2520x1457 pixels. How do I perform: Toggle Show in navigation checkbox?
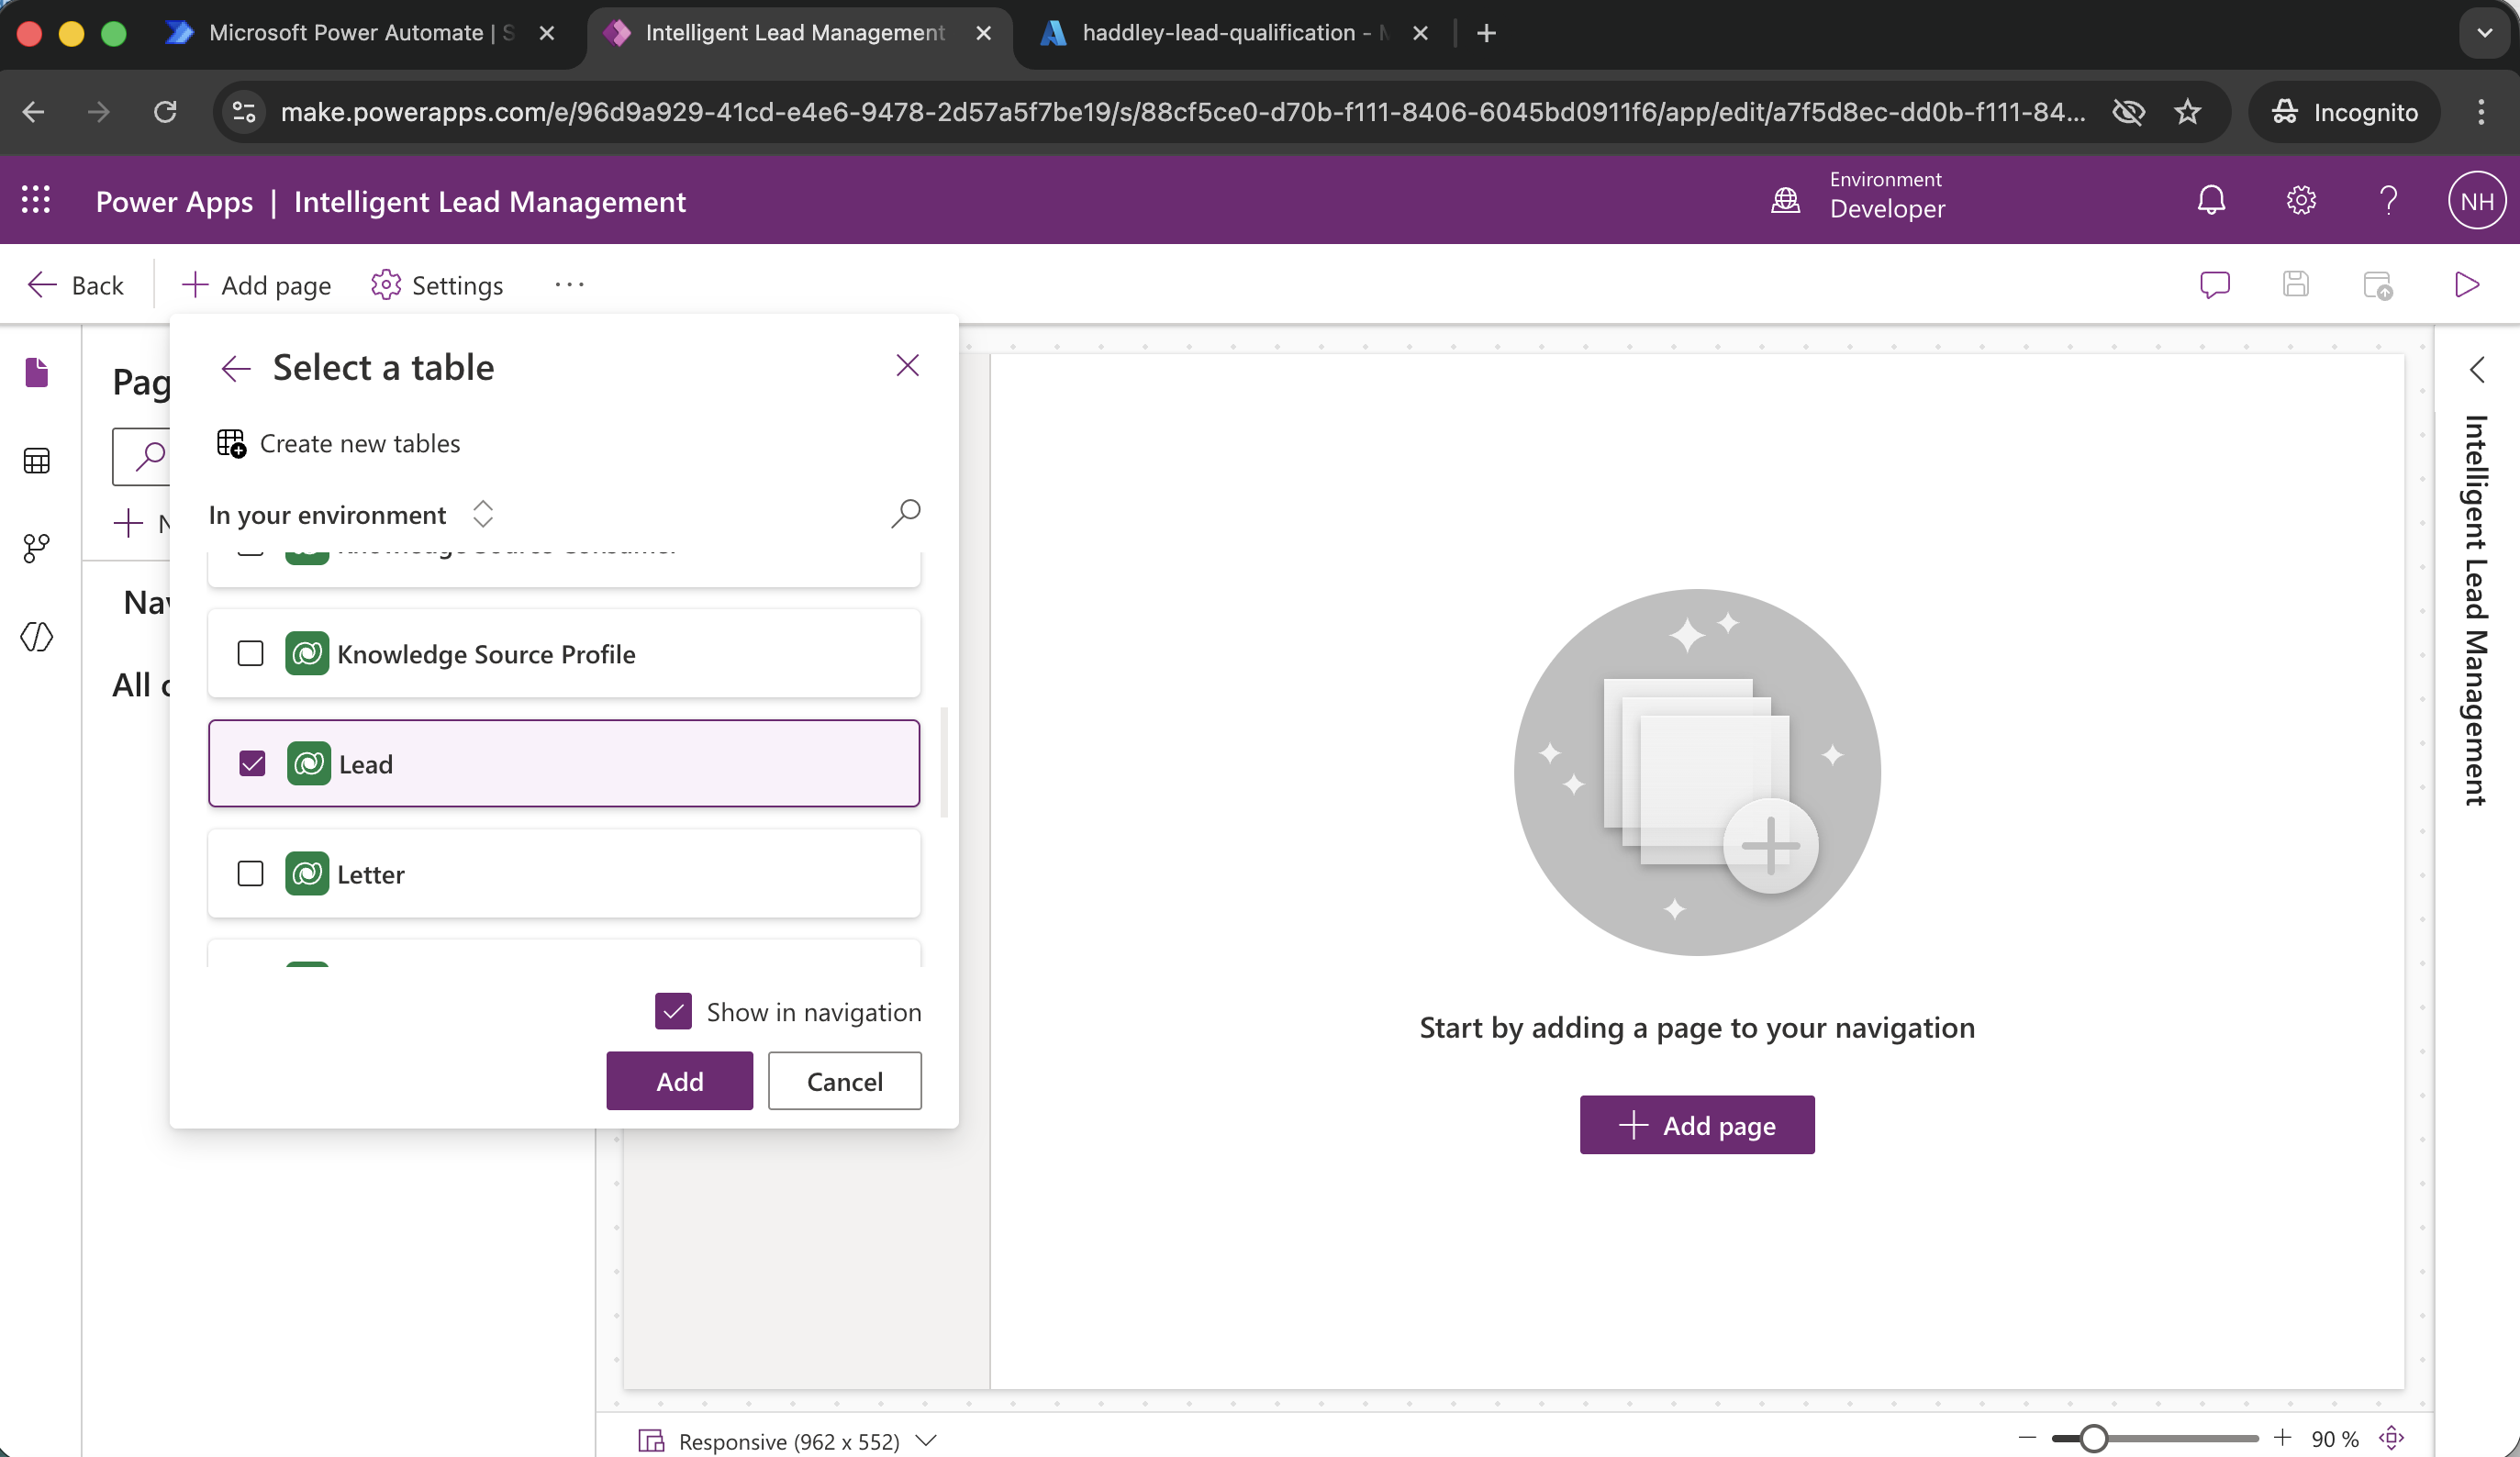tap(673, 1012)
